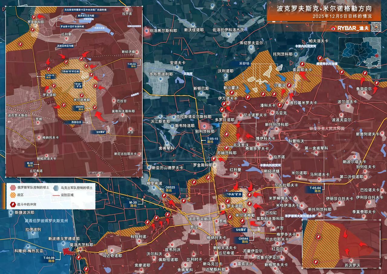
Task: Click the 战斗中的冲突 lightning legend icon
Action: click(x=13, y=204)
